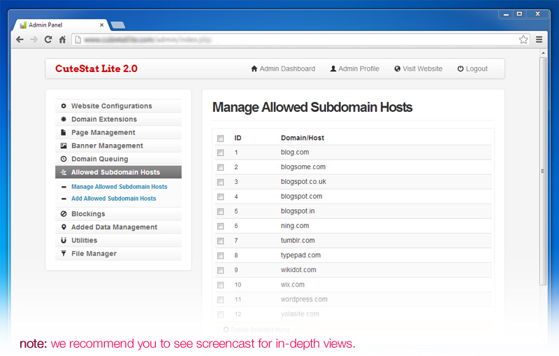Open Manage Allowed Subdomain Hosts link

pyautogui.click(x=119, y=187)
